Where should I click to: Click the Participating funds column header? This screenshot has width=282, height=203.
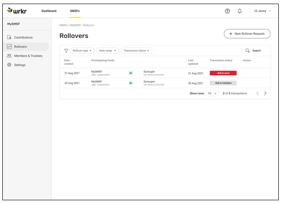[103, 60]
